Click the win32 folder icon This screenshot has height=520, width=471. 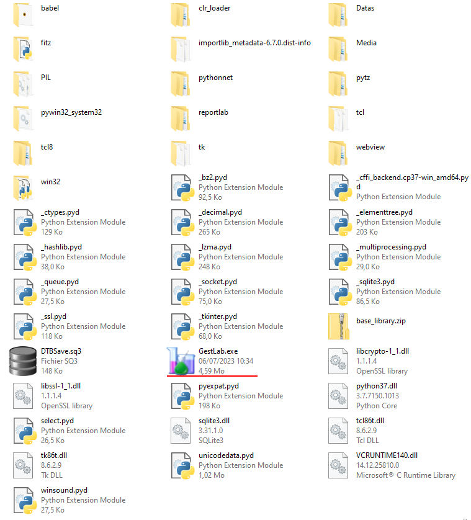[x=24, y=187]
